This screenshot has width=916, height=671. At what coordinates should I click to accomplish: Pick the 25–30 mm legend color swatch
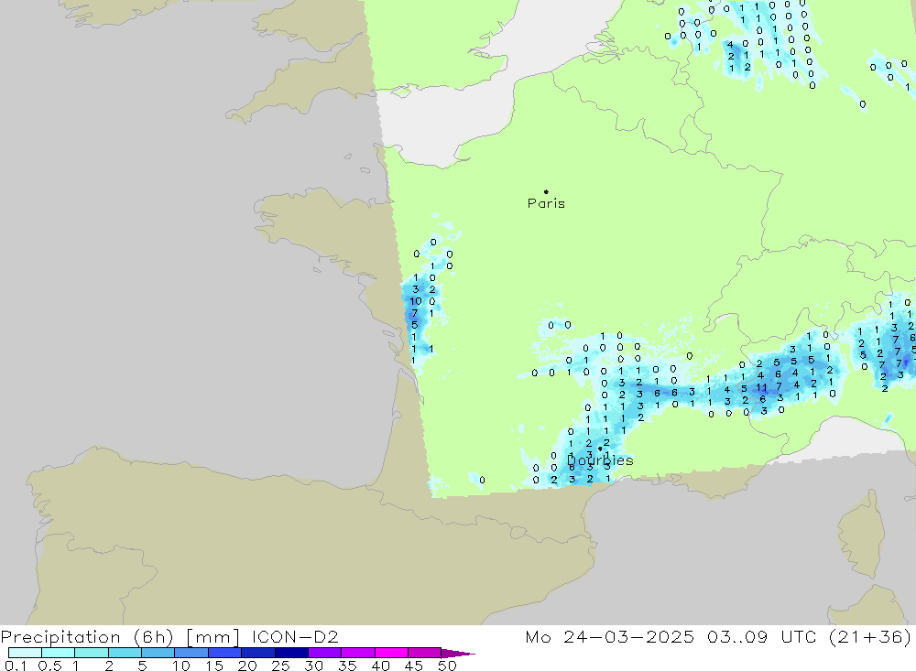coord(291,653)
